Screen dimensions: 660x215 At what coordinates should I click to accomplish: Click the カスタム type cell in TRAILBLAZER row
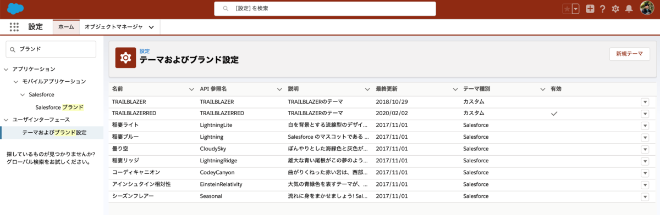click(x=474, y=102)
